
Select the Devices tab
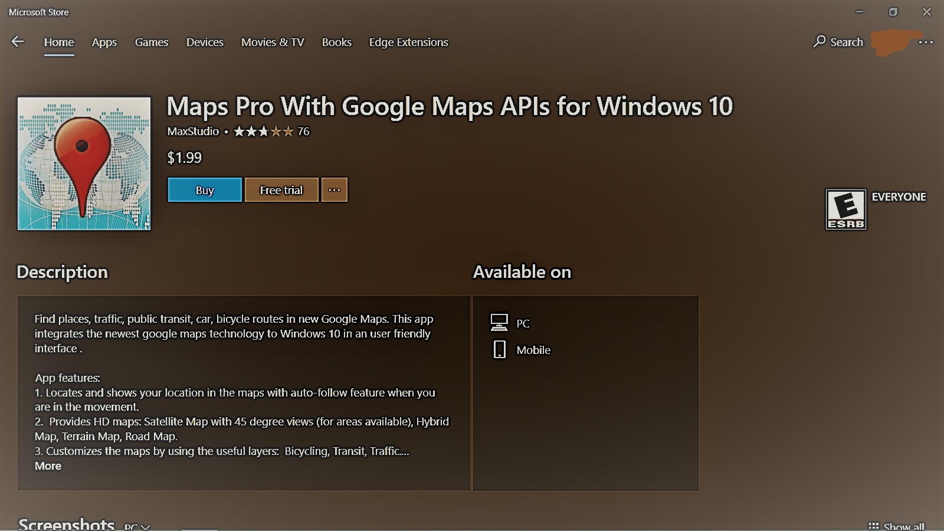click(205, 42)
